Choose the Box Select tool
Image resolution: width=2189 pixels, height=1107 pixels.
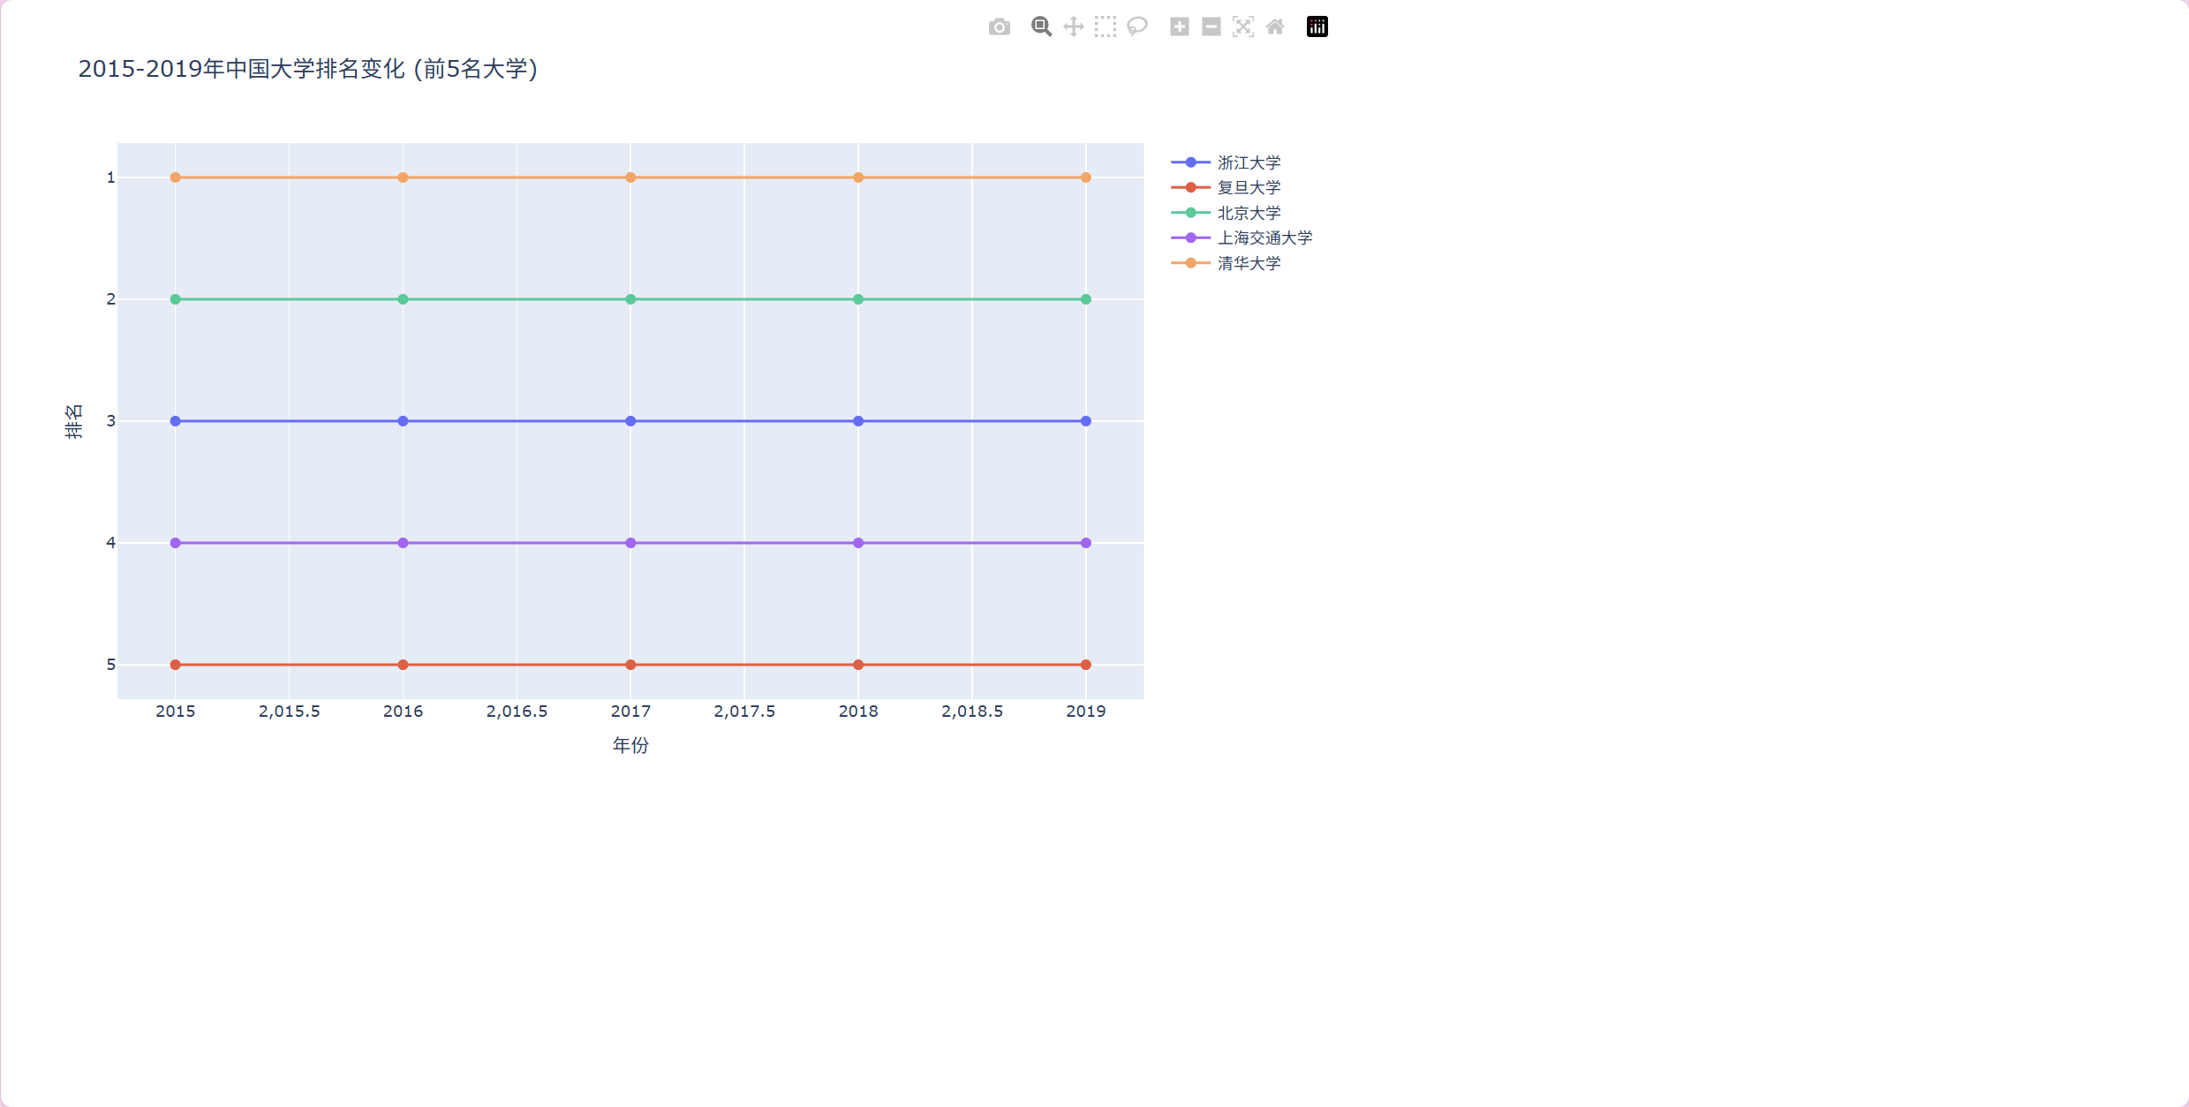(x=1105, y=27)
